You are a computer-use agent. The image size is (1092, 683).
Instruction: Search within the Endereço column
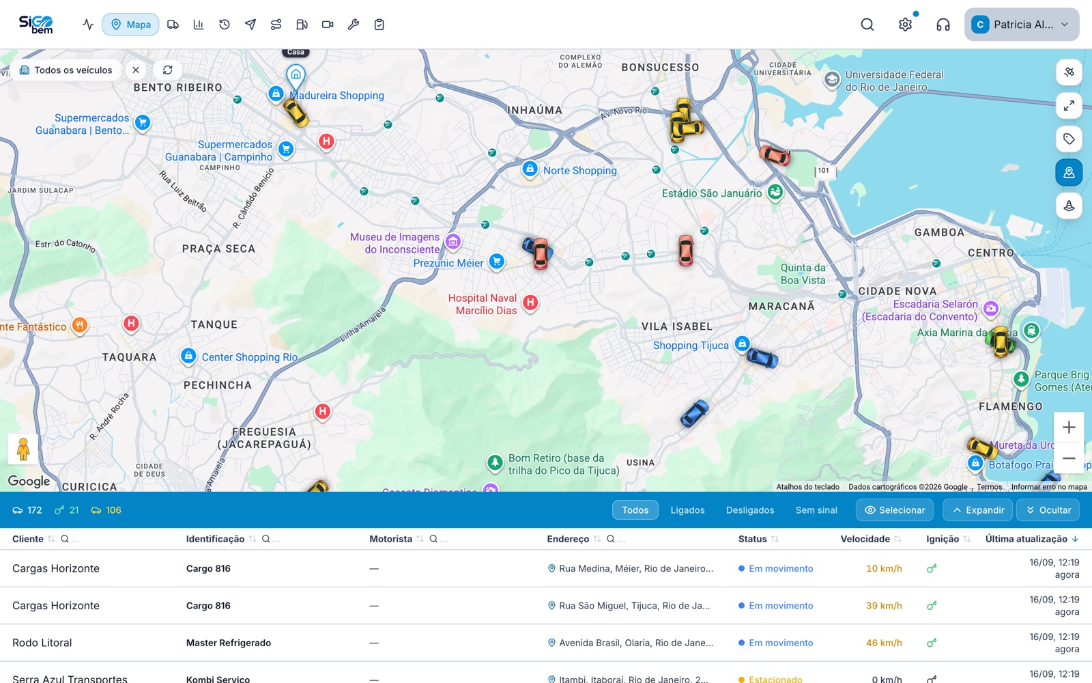[611, 539]
